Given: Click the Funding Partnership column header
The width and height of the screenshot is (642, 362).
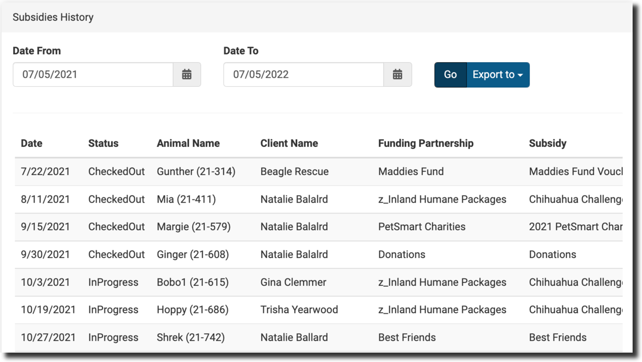Looking at the screenshot, I should coord(426,143).
